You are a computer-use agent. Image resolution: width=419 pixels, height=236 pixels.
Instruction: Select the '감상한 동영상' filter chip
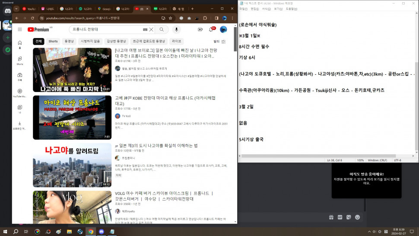116,41
